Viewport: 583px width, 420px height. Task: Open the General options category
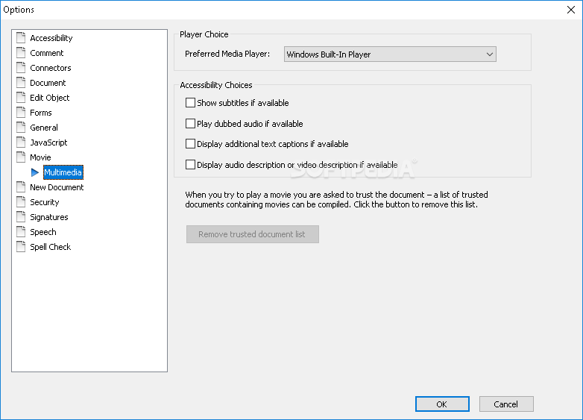44,128
